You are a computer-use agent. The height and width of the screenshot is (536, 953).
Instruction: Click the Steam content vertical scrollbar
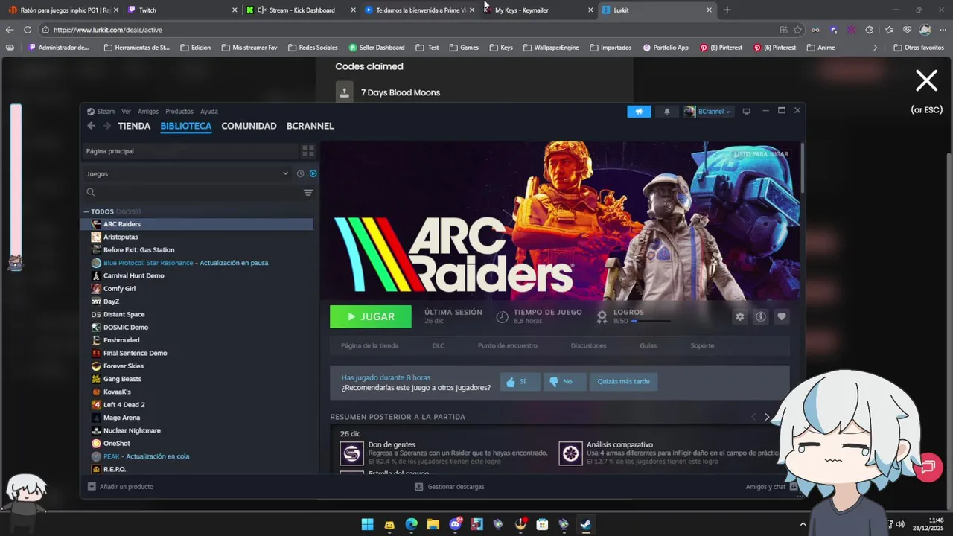802,170
